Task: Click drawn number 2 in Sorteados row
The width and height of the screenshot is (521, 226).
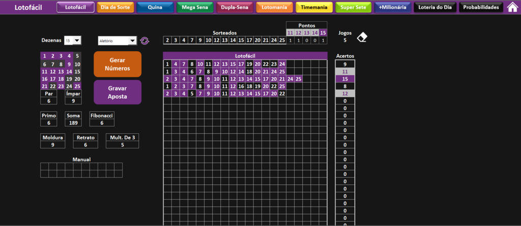Action: pos(167,41)
